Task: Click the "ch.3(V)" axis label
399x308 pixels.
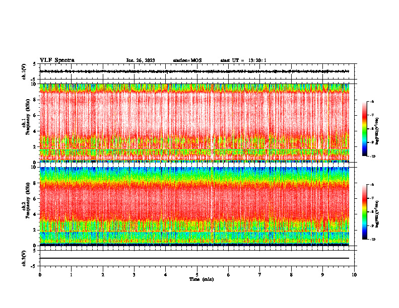Action: [24, 258]
